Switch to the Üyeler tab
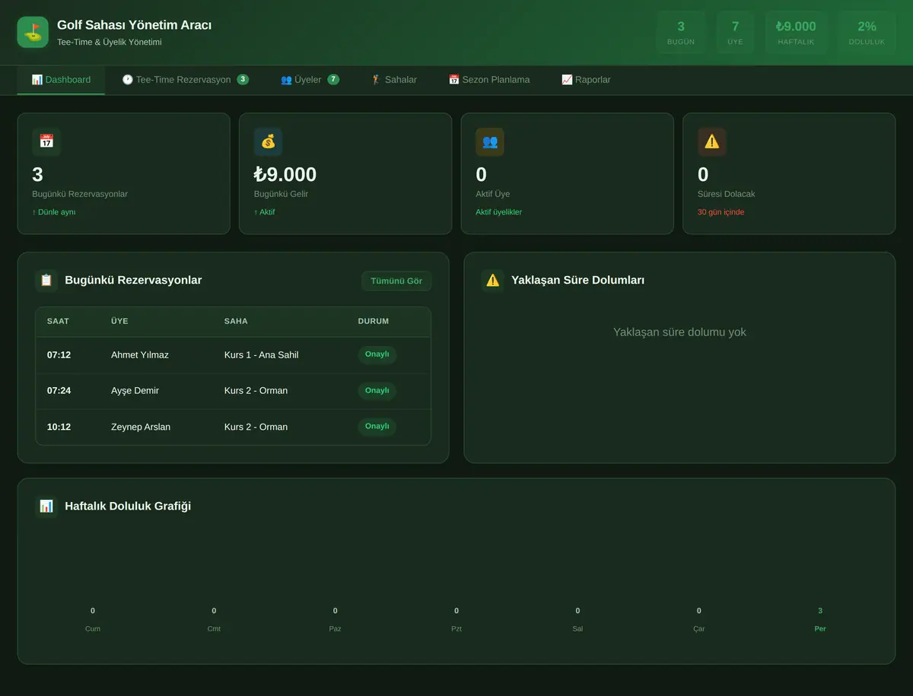Screen dimensions: 913x696 (310, 80)
